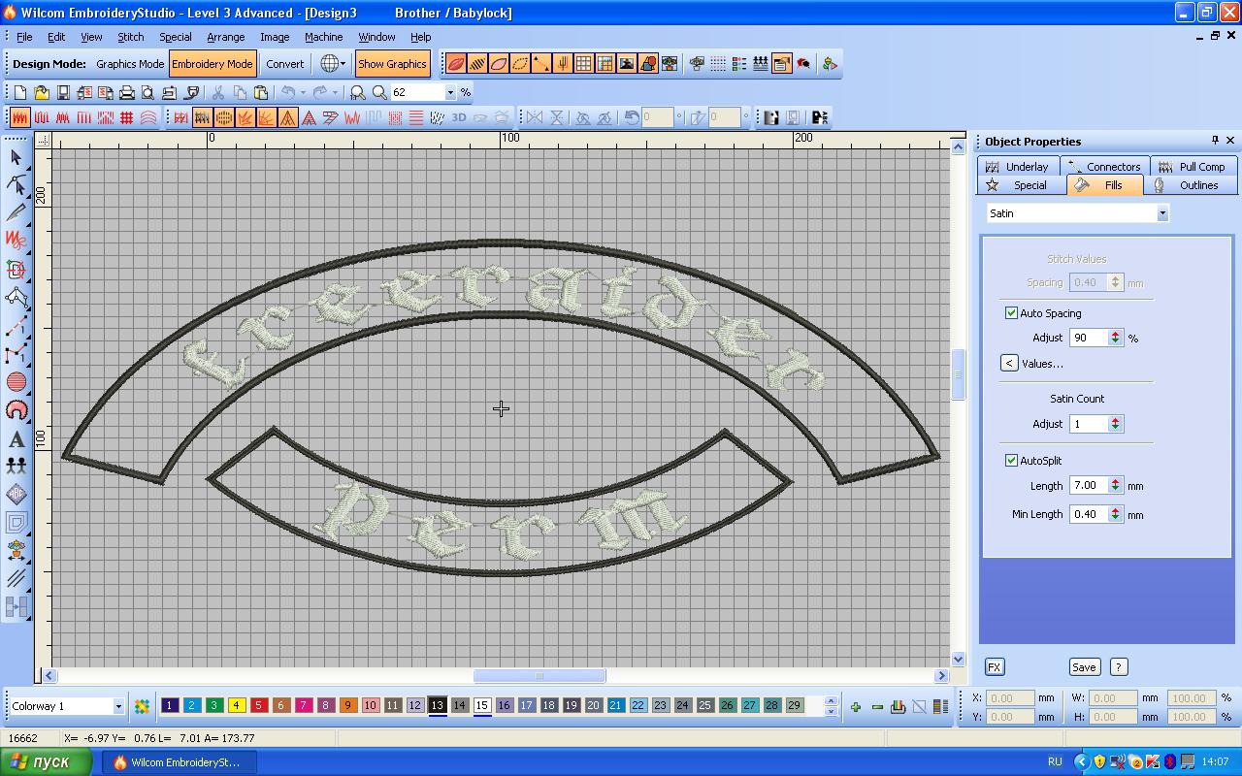Click the 3D stitch effect icon
The image size is (1242, 776).
click(458, 117)
